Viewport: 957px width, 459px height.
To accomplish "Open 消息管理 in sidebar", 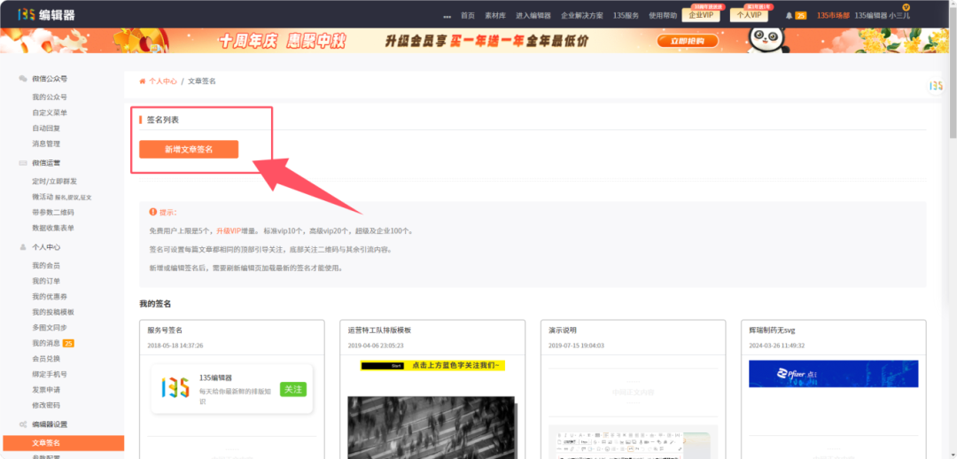I will (x=46, y=144).
